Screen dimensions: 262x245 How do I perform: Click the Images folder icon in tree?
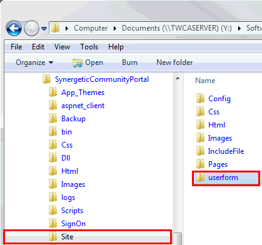[x=53, y=184]
